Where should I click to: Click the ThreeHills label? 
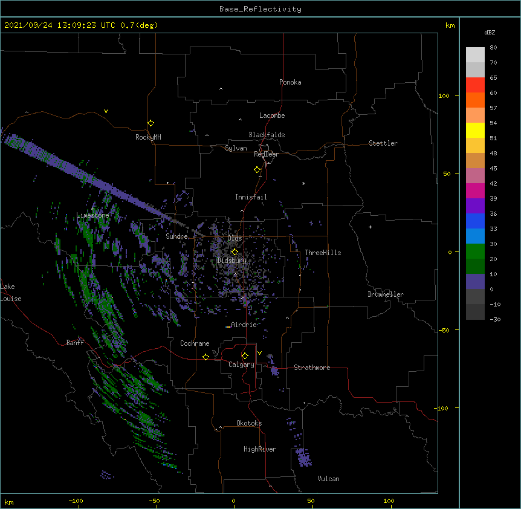pos(323,253)
